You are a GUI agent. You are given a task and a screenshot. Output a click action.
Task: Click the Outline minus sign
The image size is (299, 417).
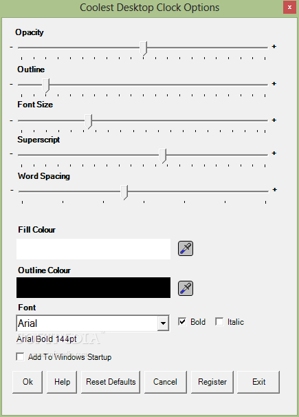[11, 85]
